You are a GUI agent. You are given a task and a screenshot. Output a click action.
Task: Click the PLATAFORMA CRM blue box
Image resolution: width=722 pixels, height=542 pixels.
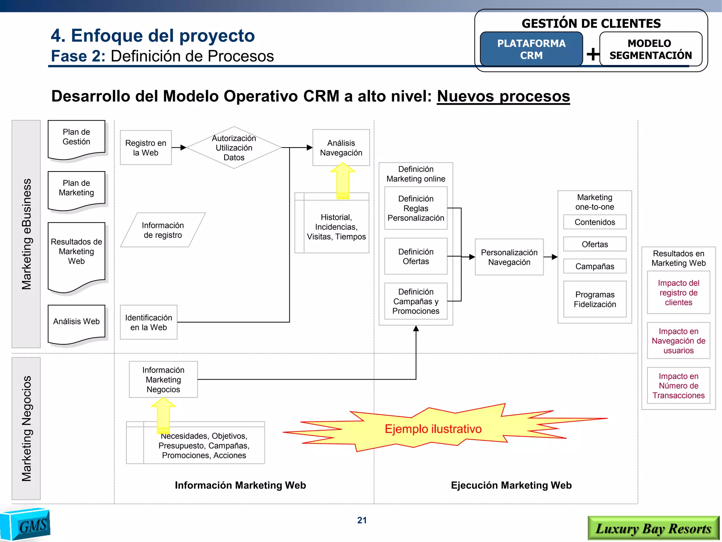tap(531, 49)
